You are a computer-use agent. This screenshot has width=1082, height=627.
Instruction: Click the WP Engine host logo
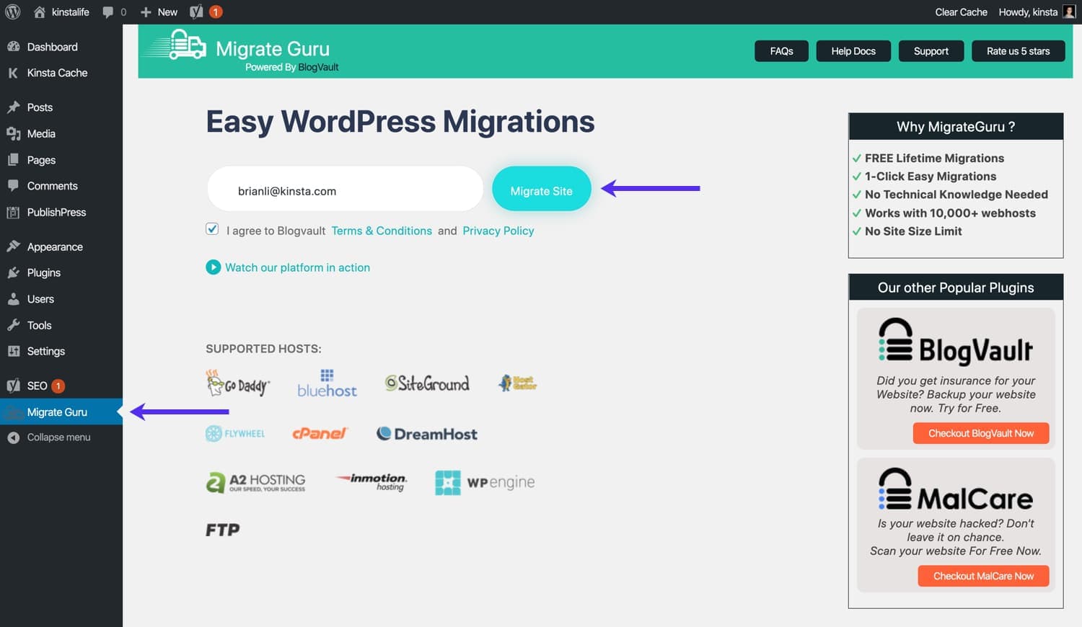(484, 482)
